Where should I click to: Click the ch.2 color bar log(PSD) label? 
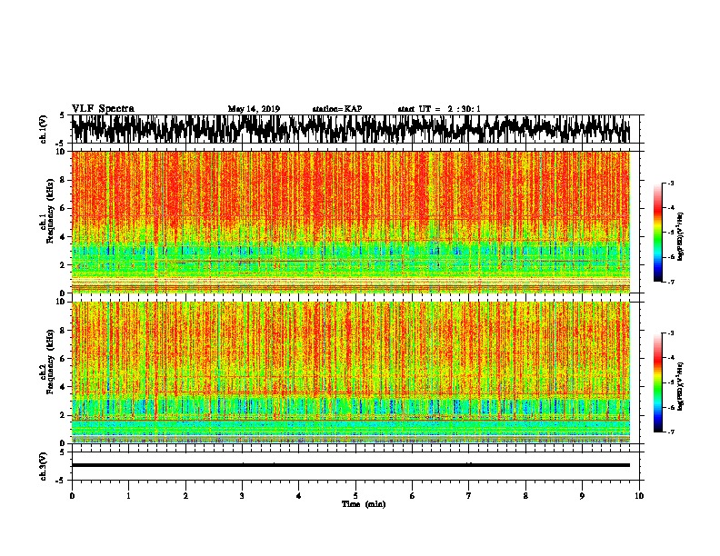click(681, 386)
